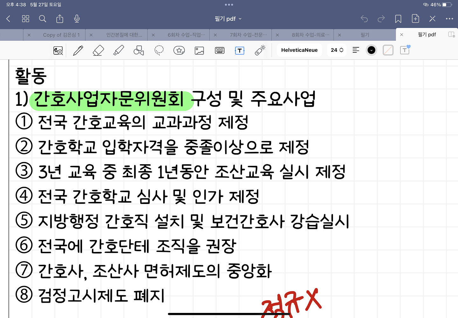Open the HelveticaNeue font dropdown
458x318 pixels.
[x=299, y=50]
